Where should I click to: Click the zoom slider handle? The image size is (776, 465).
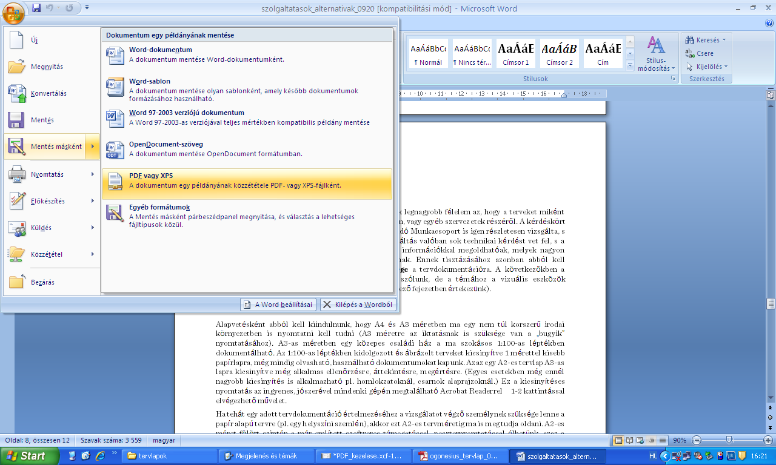tap(729, 440)
